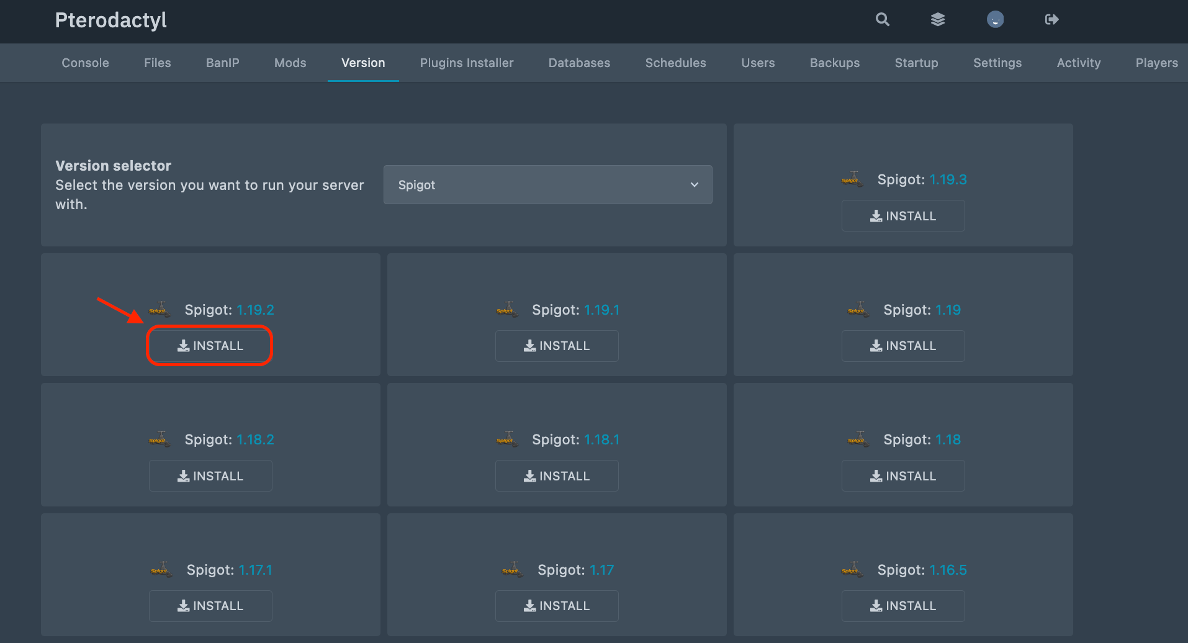Click the Spigot logo beside version 1.18.1
Screen dimensions: 1188x643
point(507,439)
